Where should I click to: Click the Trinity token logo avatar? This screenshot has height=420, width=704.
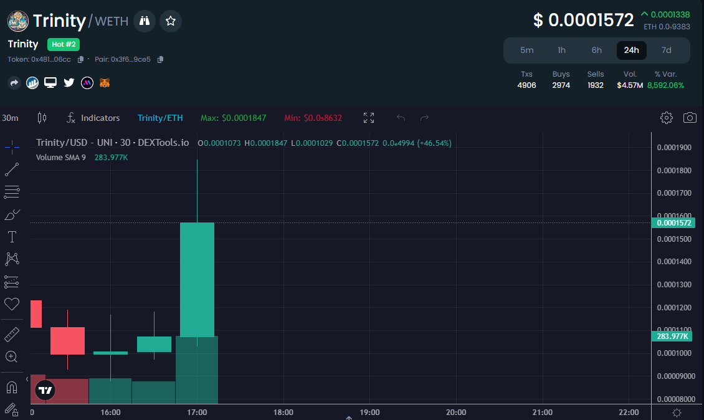(18, 21)
